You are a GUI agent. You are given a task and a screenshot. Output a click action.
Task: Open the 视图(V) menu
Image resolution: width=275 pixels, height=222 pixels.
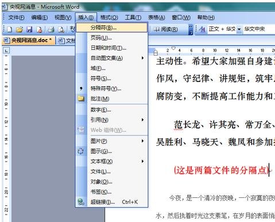(63, 18)
